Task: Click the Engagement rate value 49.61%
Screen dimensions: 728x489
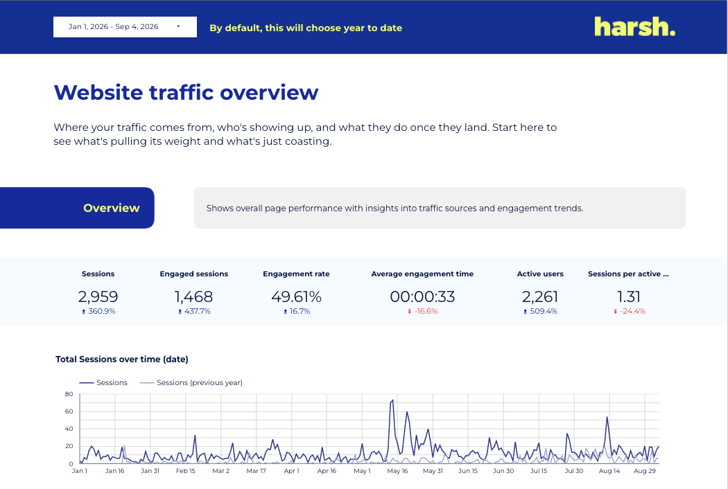Action: click(296, 296)
